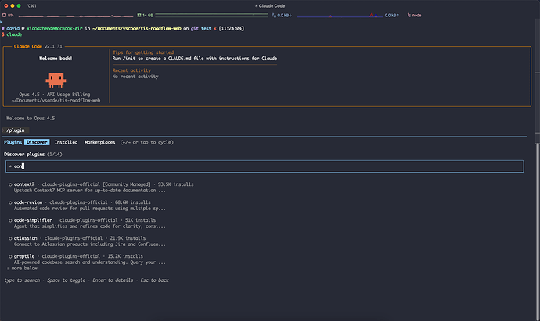
Task: Close the terminal window with red button
Action: click(5, 5)
